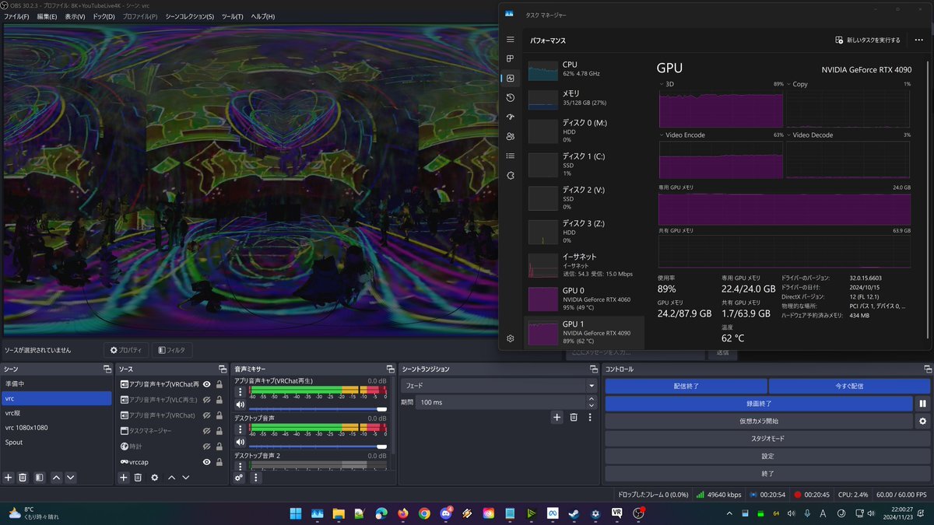Image resolution: width=934 pixels, height=525 pixels.
Task: Add a new source with the plus icon
Action: pyautogui.click(x=123, y=478)
